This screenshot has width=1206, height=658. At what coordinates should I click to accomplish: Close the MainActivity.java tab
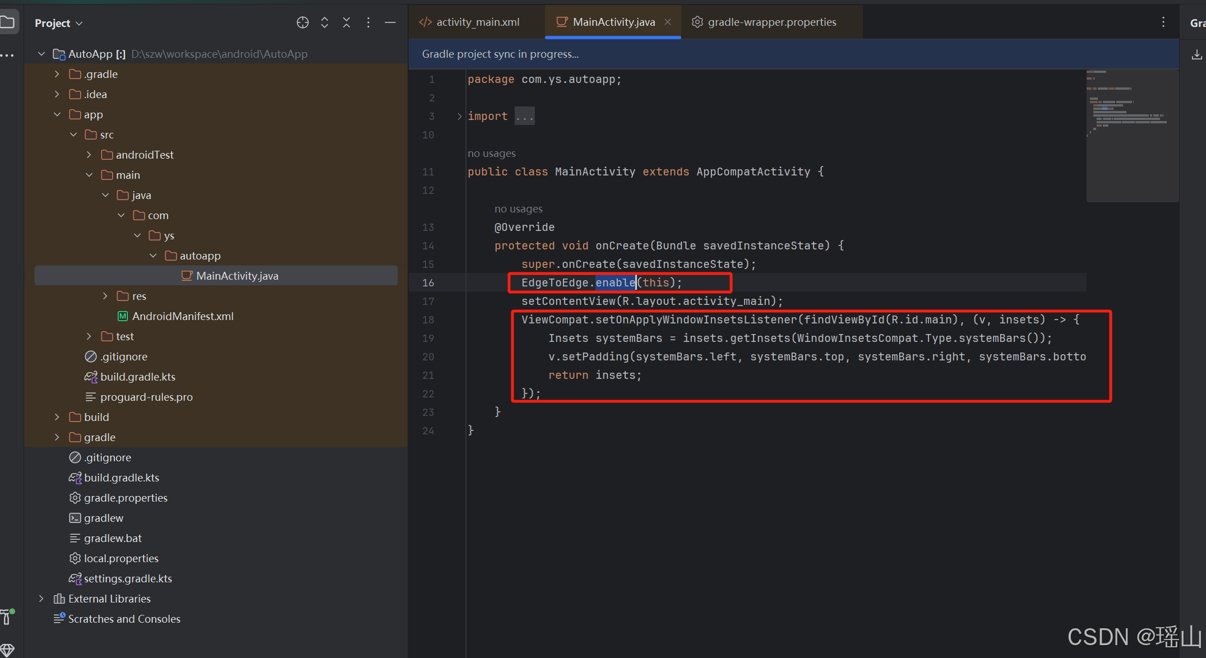tap(668, 22)
